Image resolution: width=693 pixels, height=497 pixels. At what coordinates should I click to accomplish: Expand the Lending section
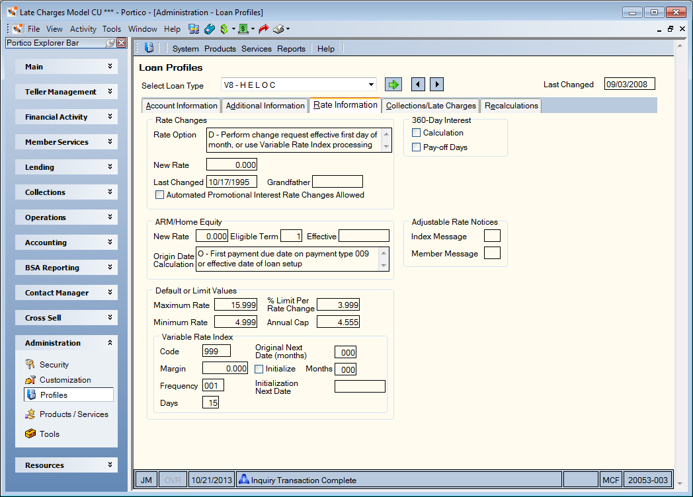[66, 167]
